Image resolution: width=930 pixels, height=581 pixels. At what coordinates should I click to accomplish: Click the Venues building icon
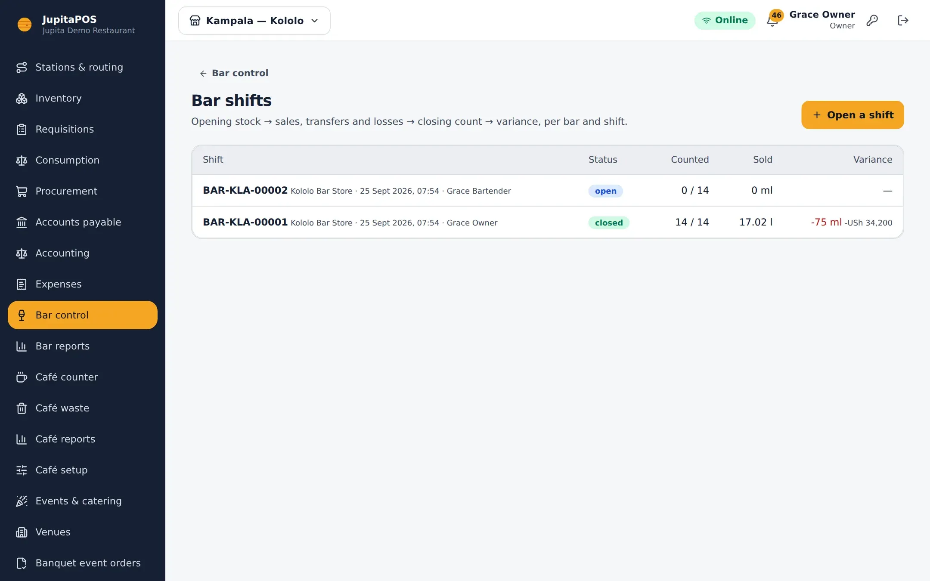pyautogui.click(x=22, y=532)
